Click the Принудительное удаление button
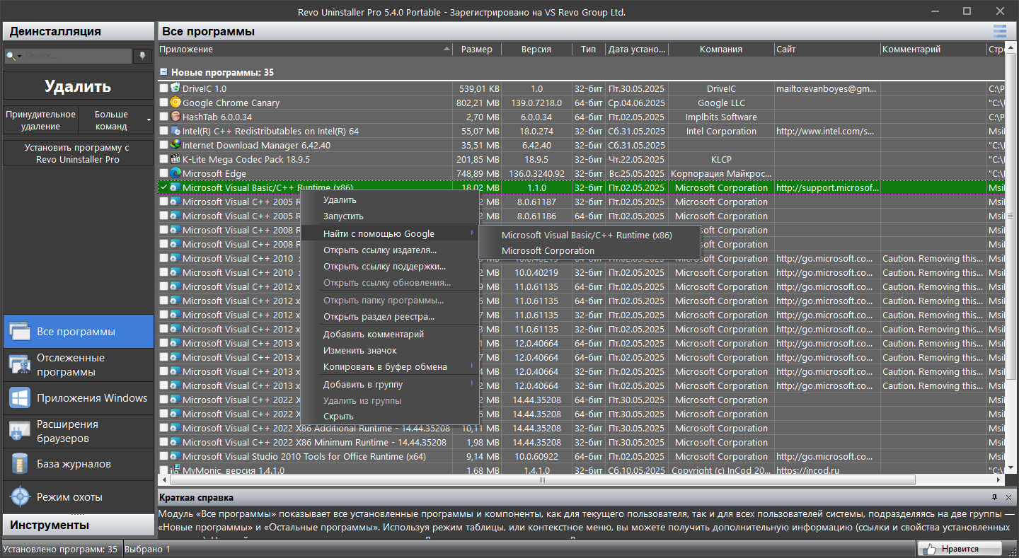The height and width of the screenshot is (558, 1019). tap(40, 120)
